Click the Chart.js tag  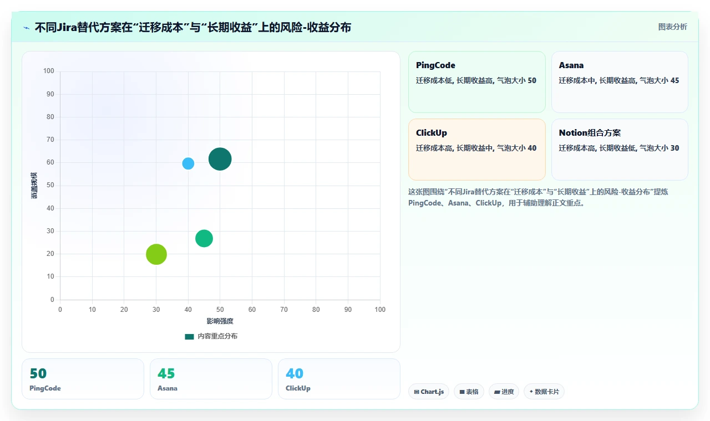(429, 392)
